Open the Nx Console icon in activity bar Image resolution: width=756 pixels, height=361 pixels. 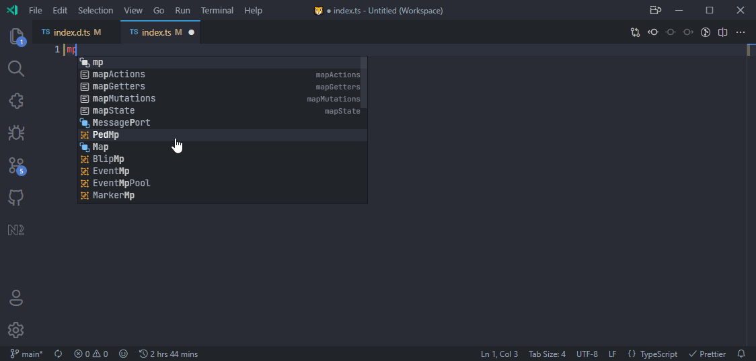click(x=16, y=230)
